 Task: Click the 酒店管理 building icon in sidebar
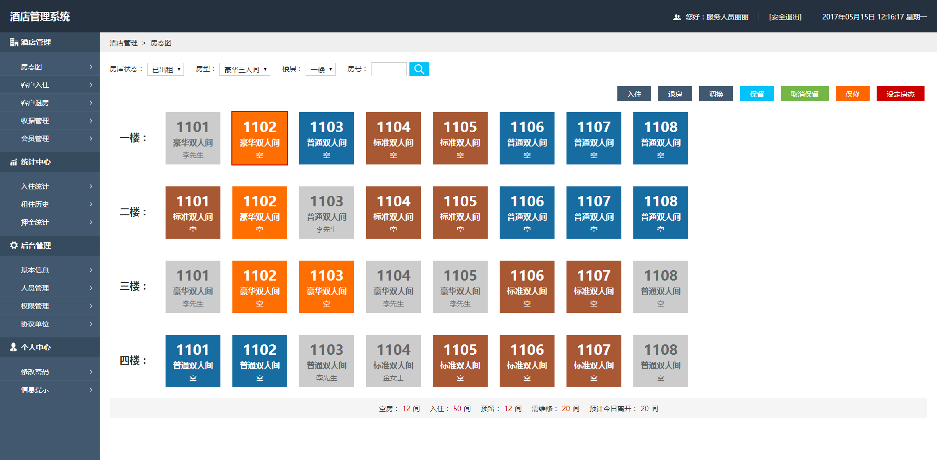(14, 42)
